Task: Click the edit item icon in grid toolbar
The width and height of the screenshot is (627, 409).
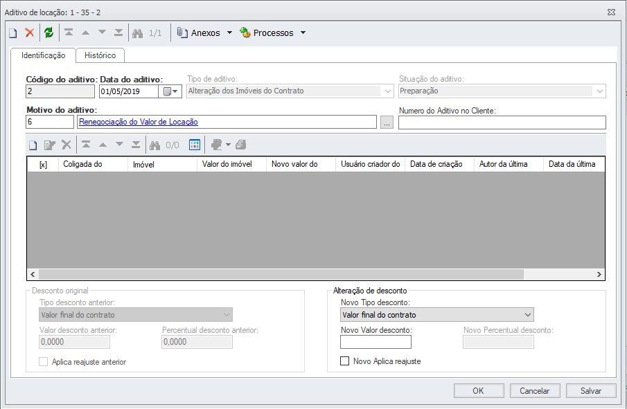Action: pos(50,145)
